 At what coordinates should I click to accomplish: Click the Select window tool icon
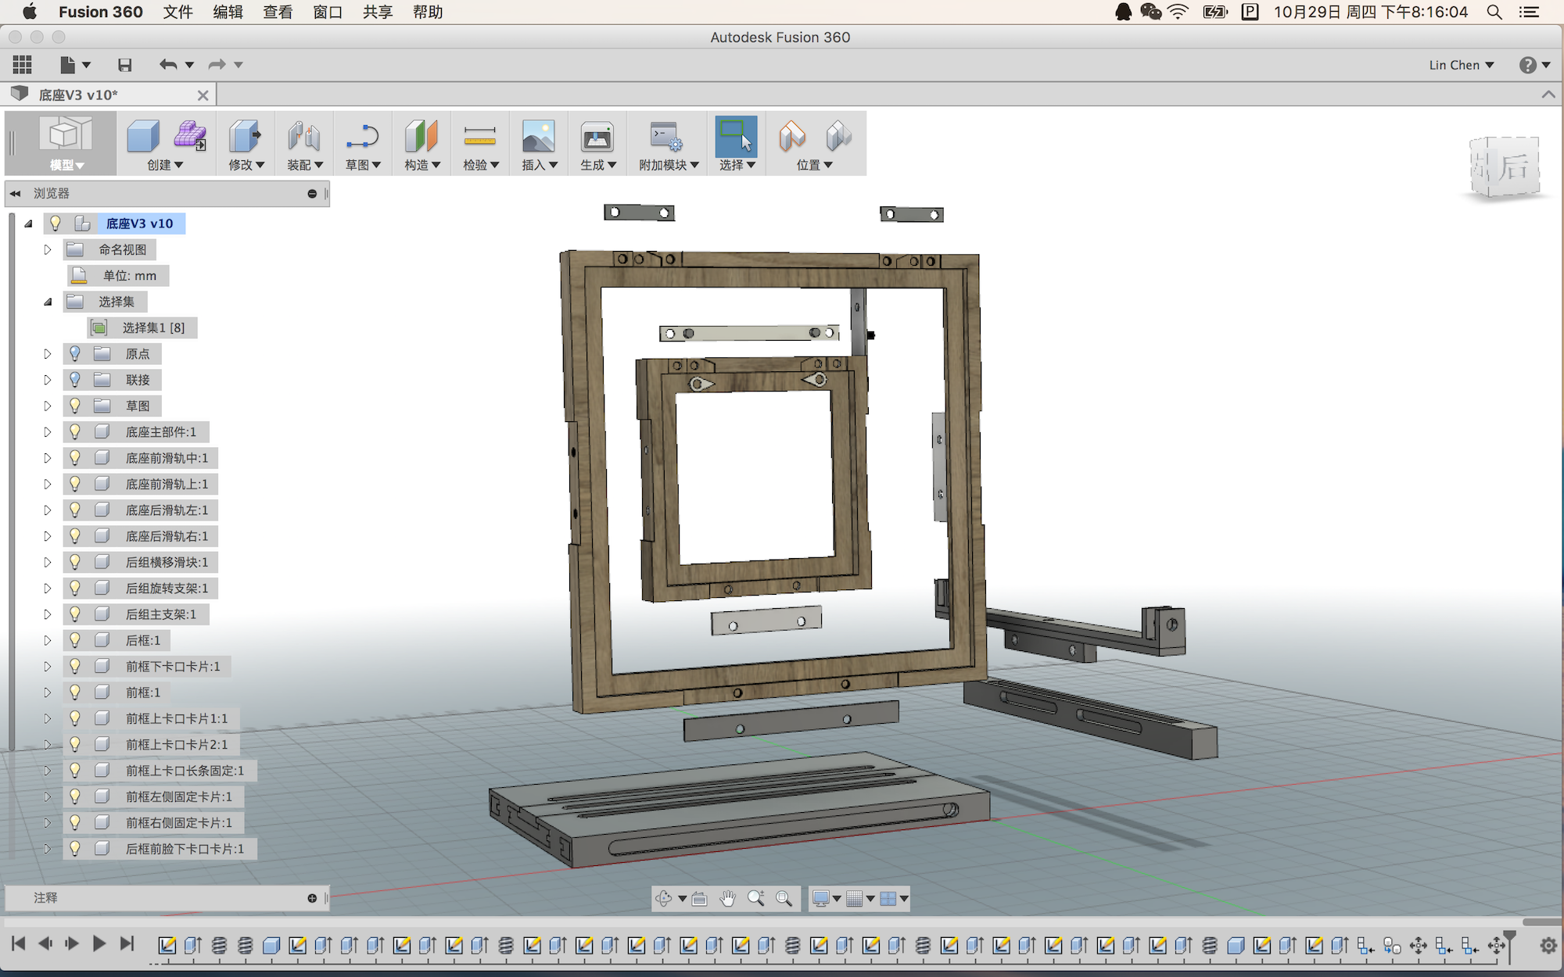tap(736, 136)
